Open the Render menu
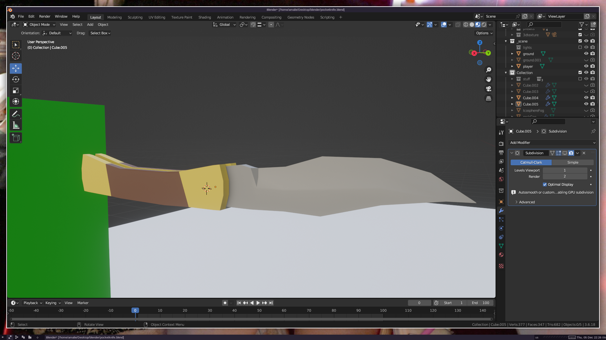This screenshot has width=606, height=340. (45, 16)
